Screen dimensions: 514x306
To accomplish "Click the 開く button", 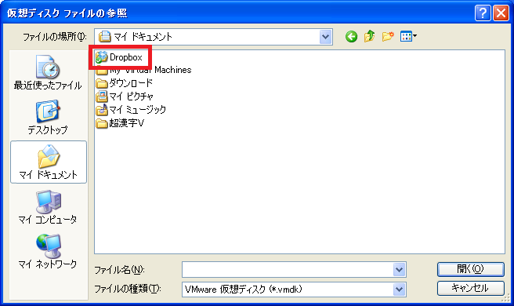I will tap(470, 269).
